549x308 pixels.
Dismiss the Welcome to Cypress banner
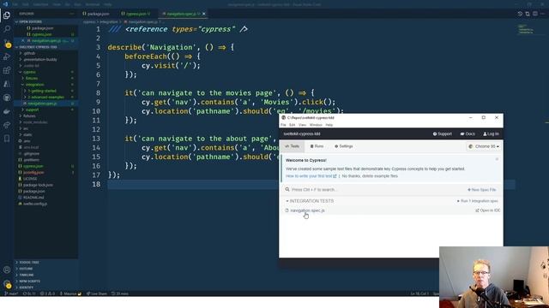click(497, 159)
